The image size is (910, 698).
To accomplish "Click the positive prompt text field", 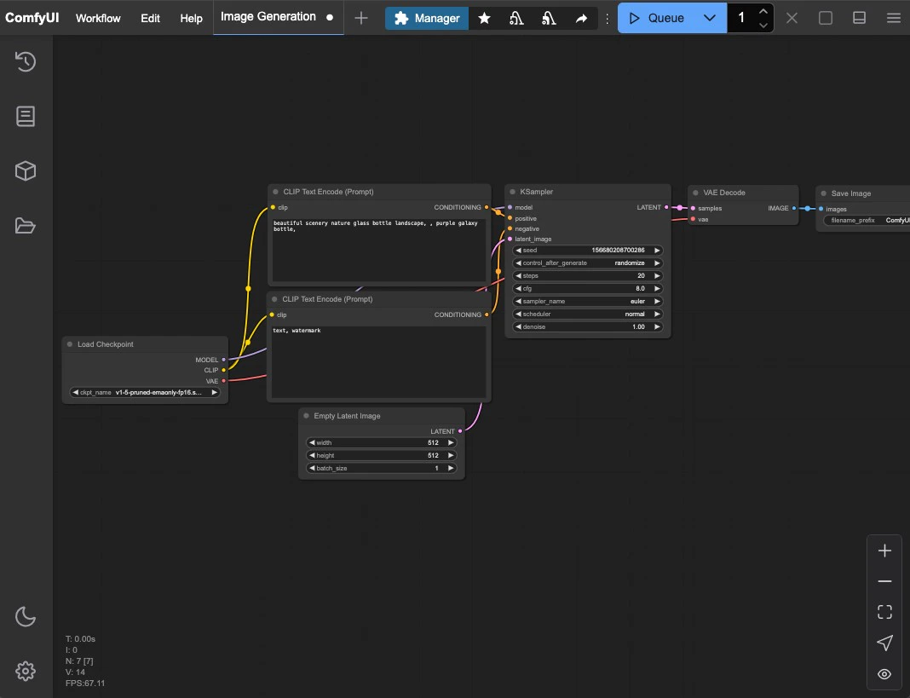I will pos(378,247).
